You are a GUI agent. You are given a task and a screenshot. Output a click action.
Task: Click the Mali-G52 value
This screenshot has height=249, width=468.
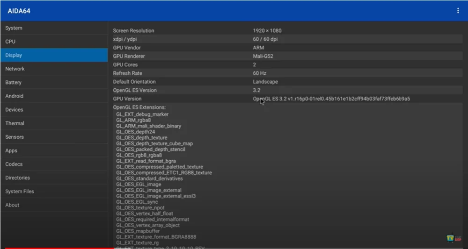pyautogui.click(x=263, y=56)
